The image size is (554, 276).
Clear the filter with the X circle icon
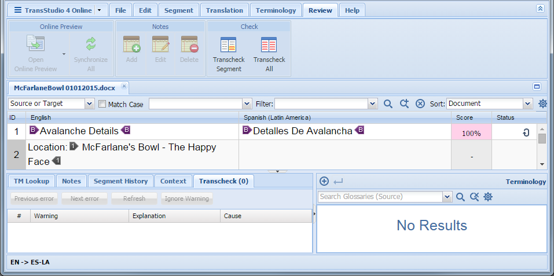420,104
